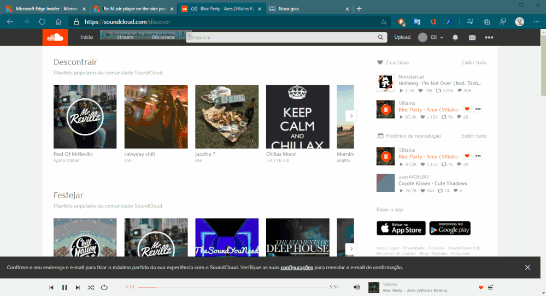This screenshot has width=546, height=296.
Task: Toggle shuffle in the player bar
Action: pyautogui.click(x=91, y=287)
